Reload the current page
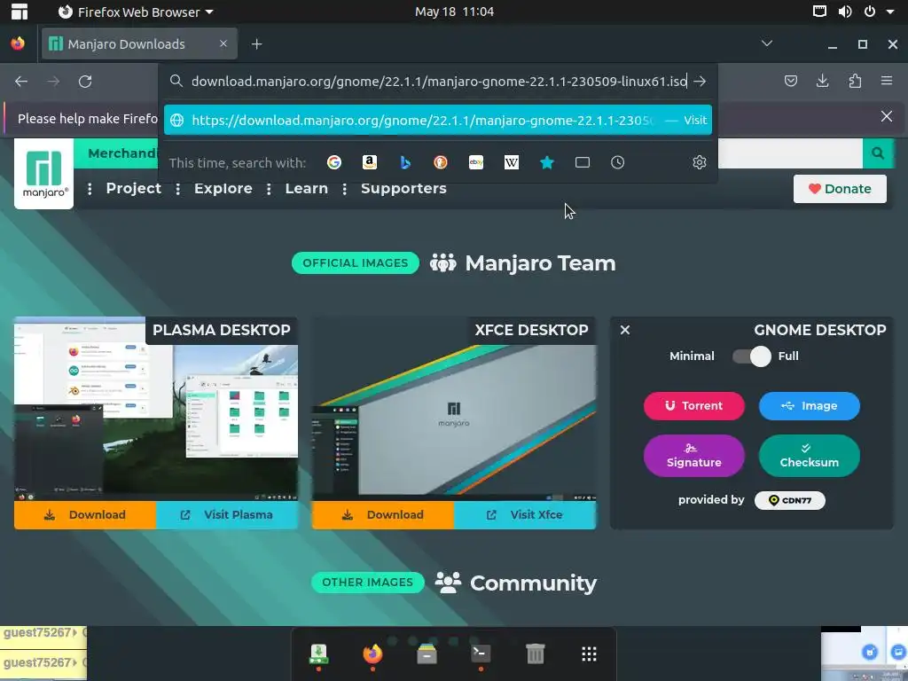Screen dimensions: 908x681 coord(85,82)
